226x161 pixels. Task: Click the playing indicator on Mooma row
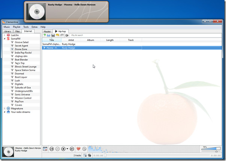point(45,48)
